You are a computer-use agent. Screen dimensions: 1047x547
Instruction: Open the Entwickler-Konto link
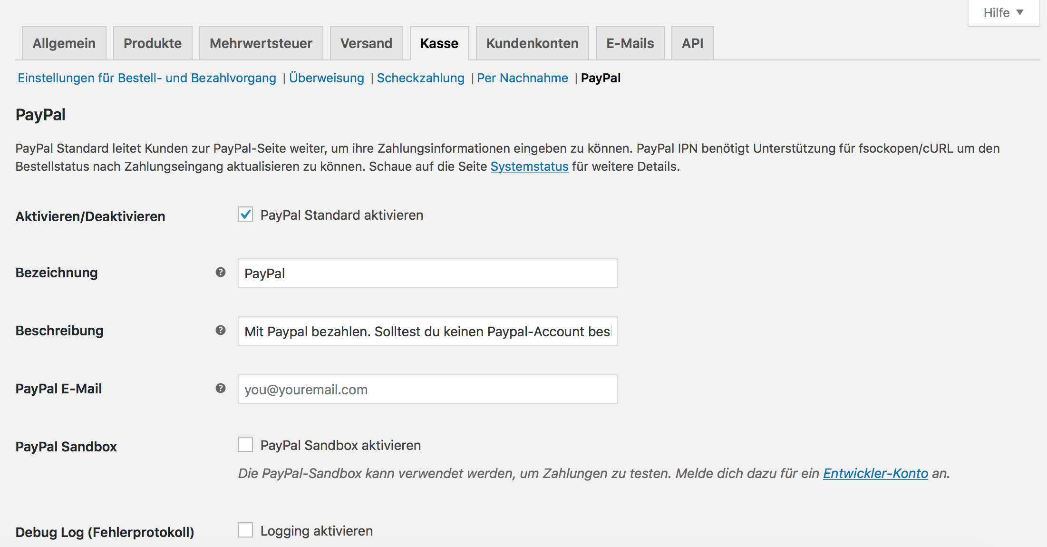pos(875,473)
